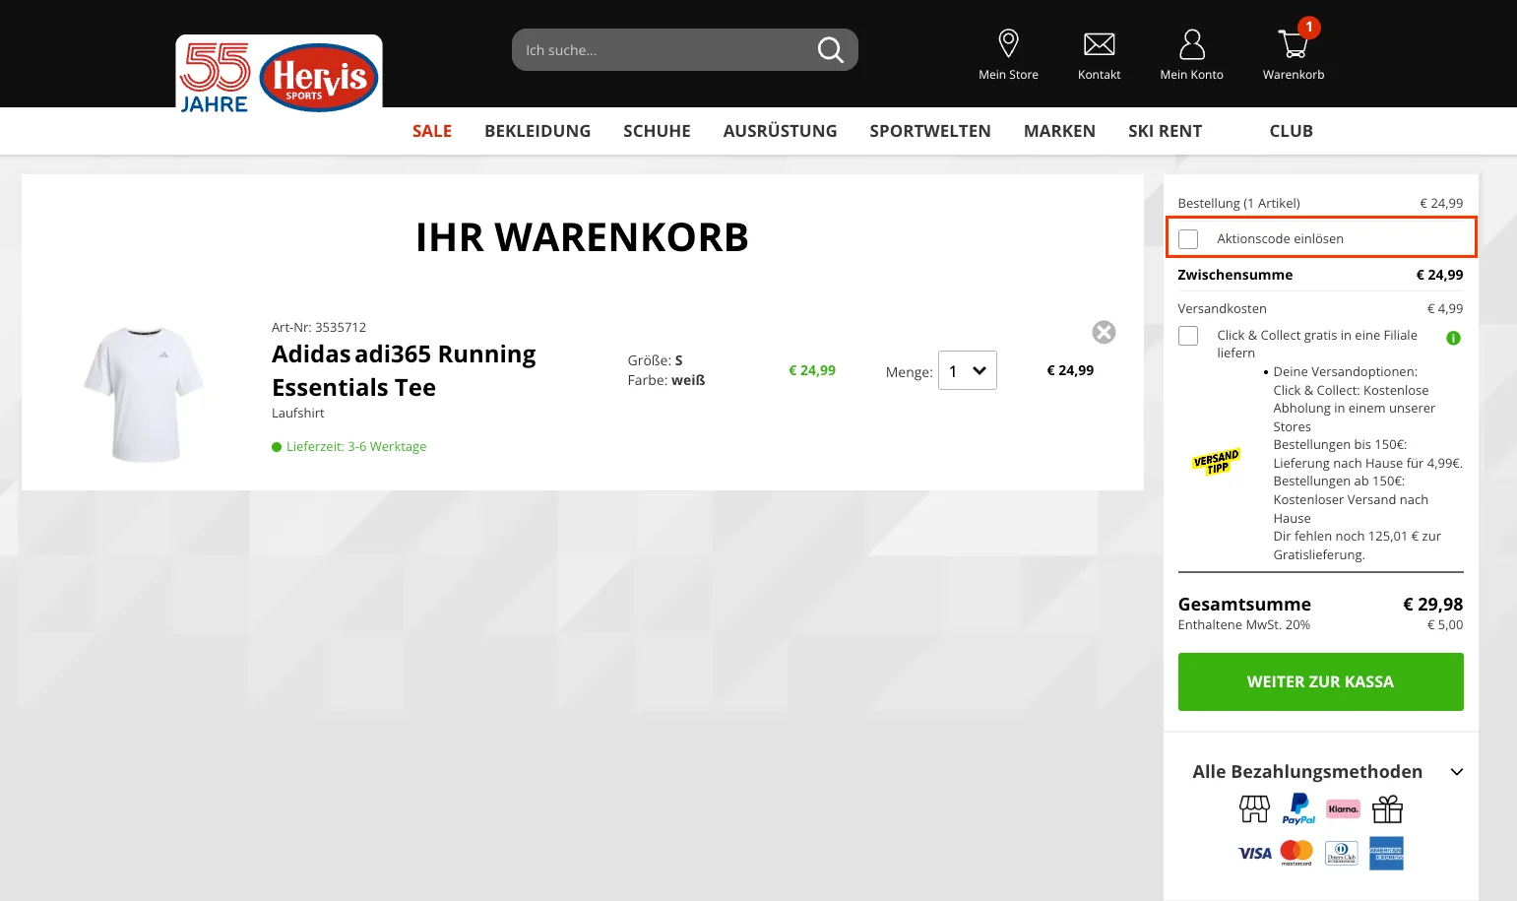Click the 'Bestellung (1 Artikel)' label
The image size is (1517, 901).
1238,203
